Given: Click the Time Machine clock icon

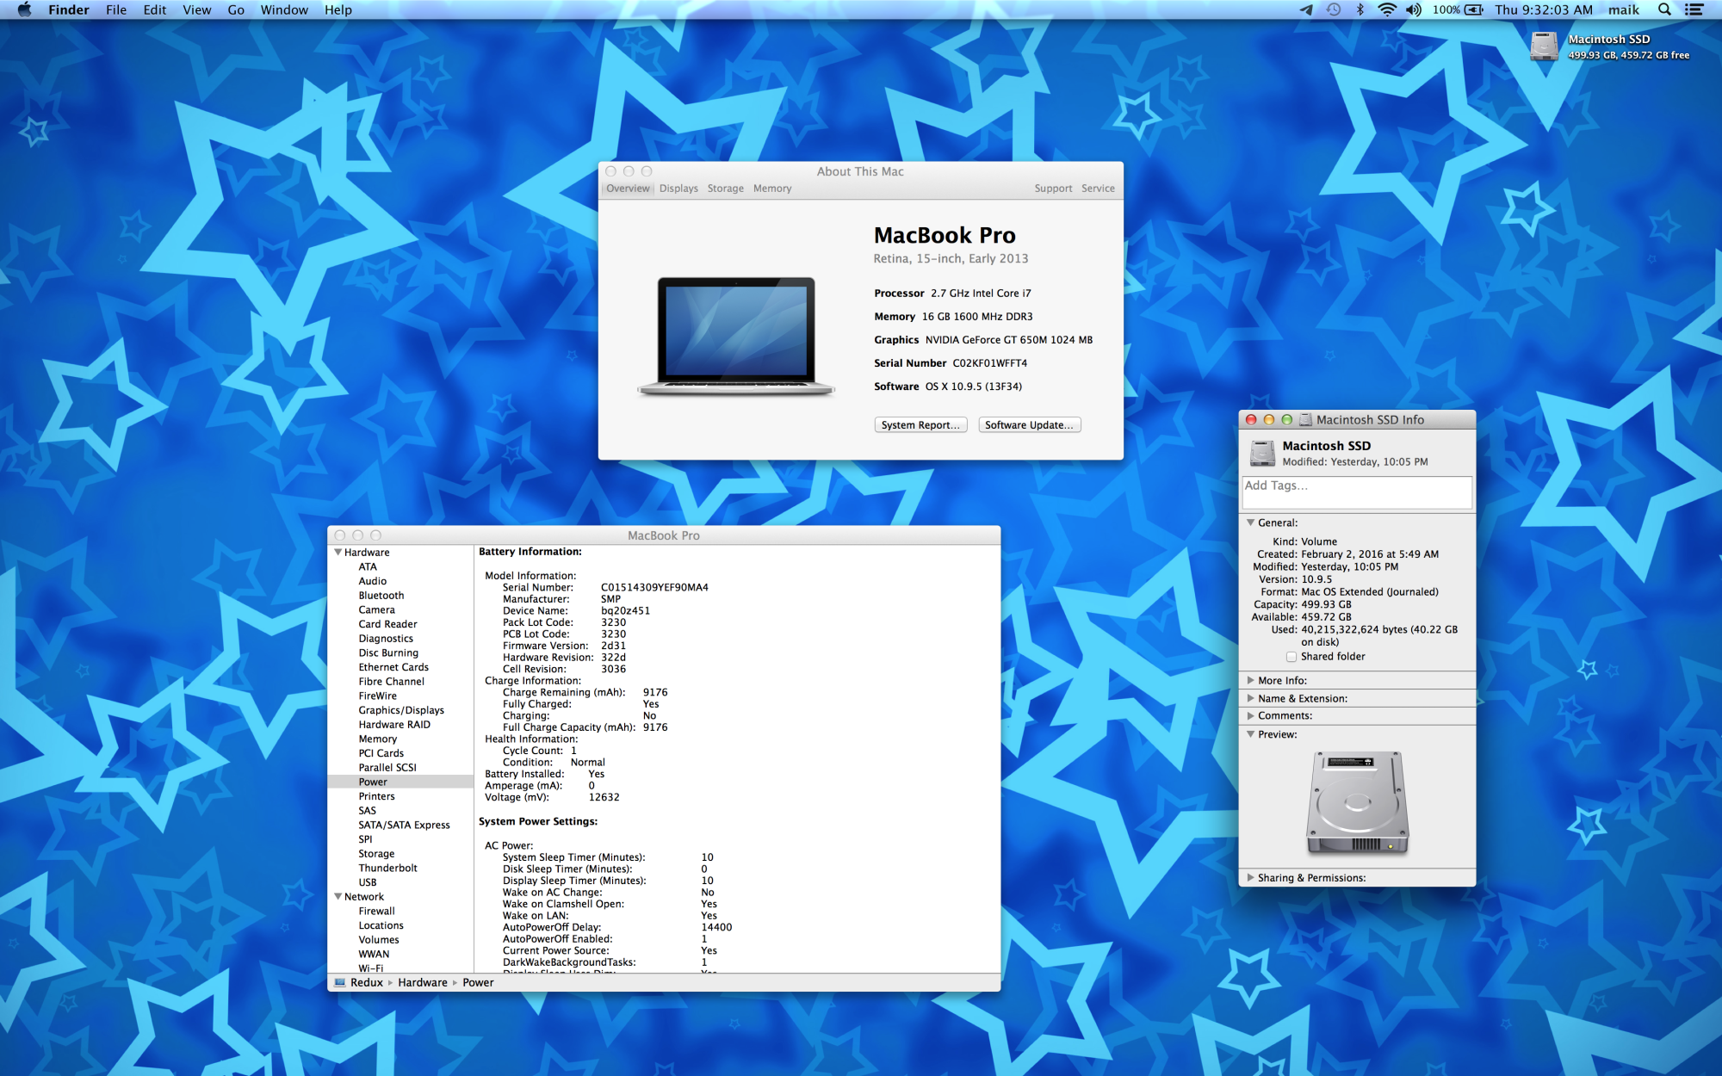Looking at the screenshot, I should pyautogui.click(x=1334, y=9).
